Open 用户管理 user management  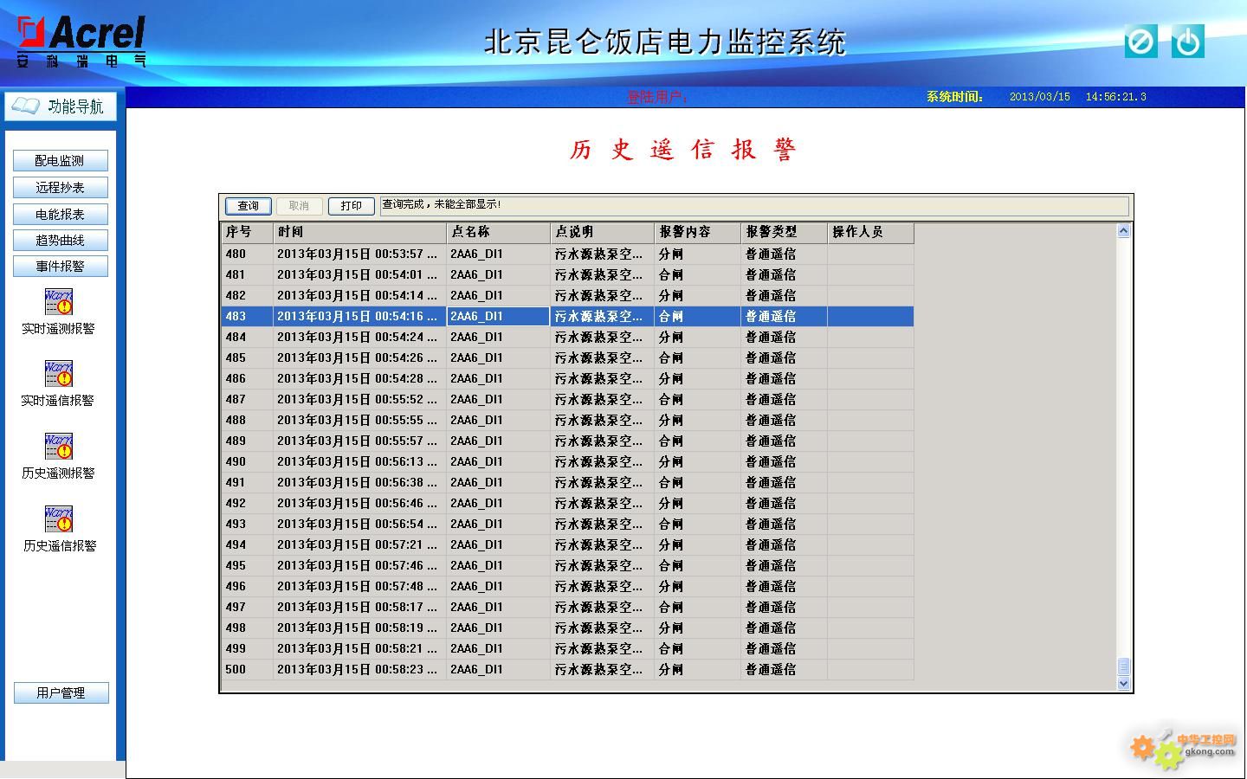[61, 693]
